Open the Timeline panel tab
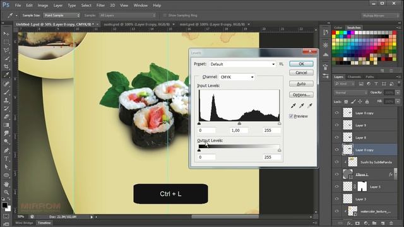The height and width of the screenshot is (227, 404). pos(44,223)
